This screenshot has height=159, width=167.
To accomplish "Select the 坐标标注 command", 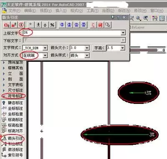I will pyautogui.click(x=13, y=109).
